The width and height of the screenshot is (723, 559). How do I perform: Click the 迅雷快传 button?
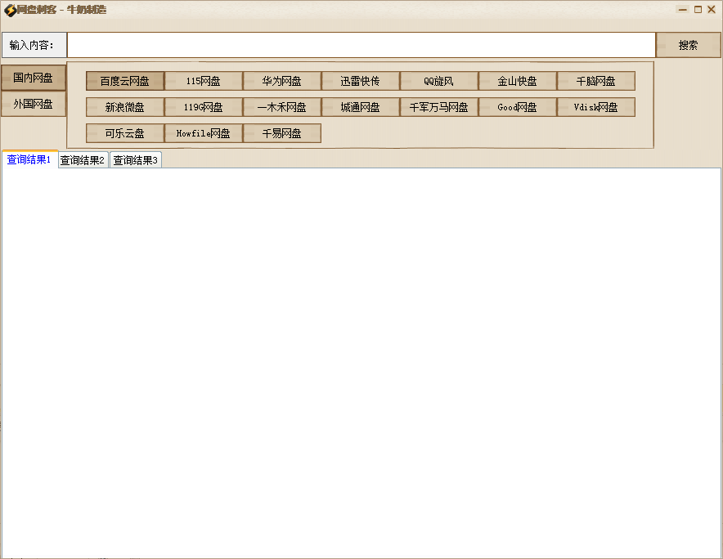tap(361, 81)
